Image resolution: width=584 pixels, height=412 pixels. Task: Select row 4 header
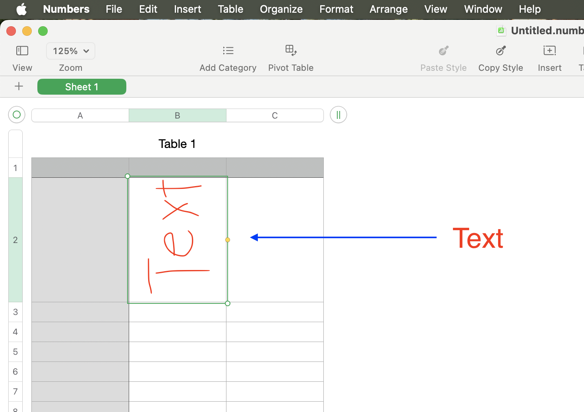15,332
